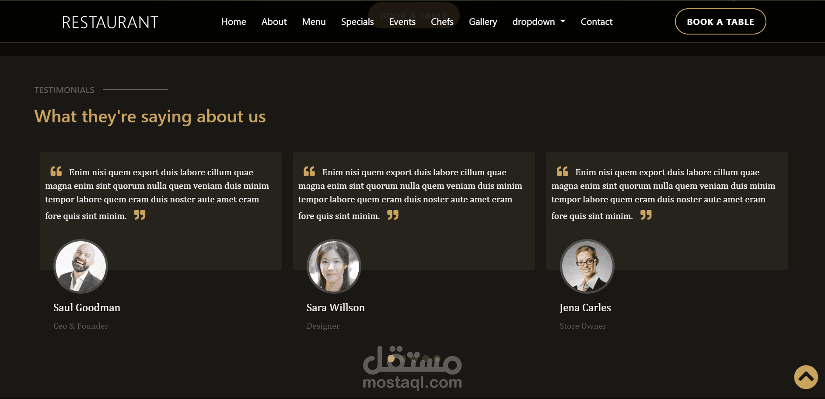View the Gallery nav link
Image resolution: width=825 pixels, height=399 pixels.
[483, 22]
